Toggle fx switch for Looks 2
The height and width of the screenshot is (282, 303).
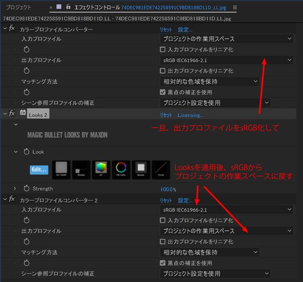click(x=12, y=113)
